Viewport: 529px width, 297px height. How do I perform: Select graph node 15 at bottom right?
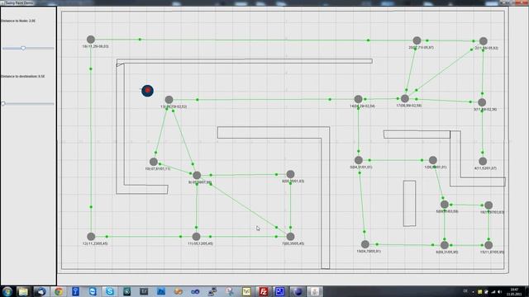(x=488, y=245)
